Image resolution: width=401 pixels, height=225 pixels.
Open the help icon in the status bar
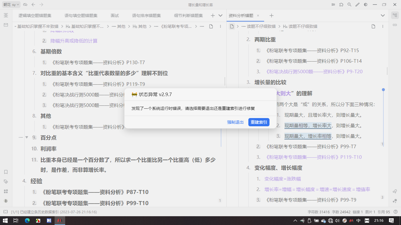[395, 212]
